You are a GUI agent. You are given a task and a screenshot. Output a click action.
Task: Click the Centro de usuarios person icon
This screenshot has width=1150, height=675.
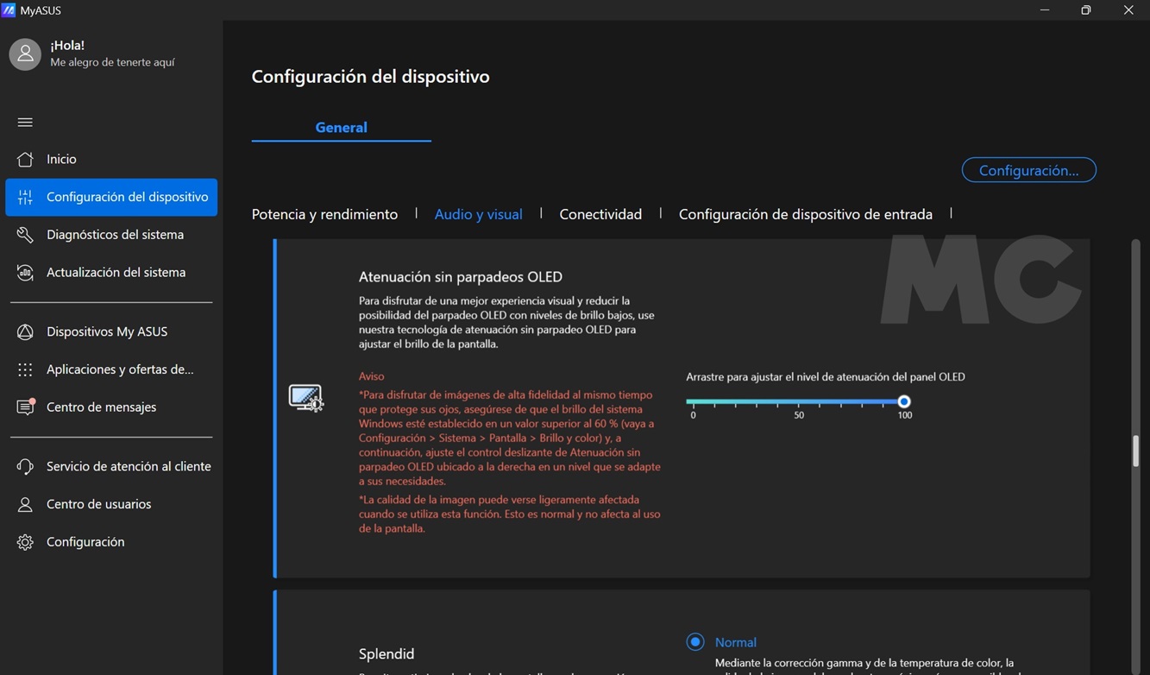point(25,505)
